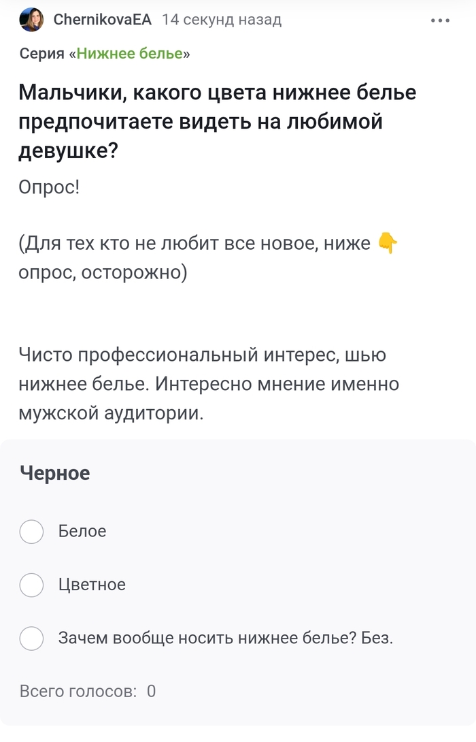Click the post title about "Мальчики"
This screenshot has width=476, height=742.
tap(218, 121)
